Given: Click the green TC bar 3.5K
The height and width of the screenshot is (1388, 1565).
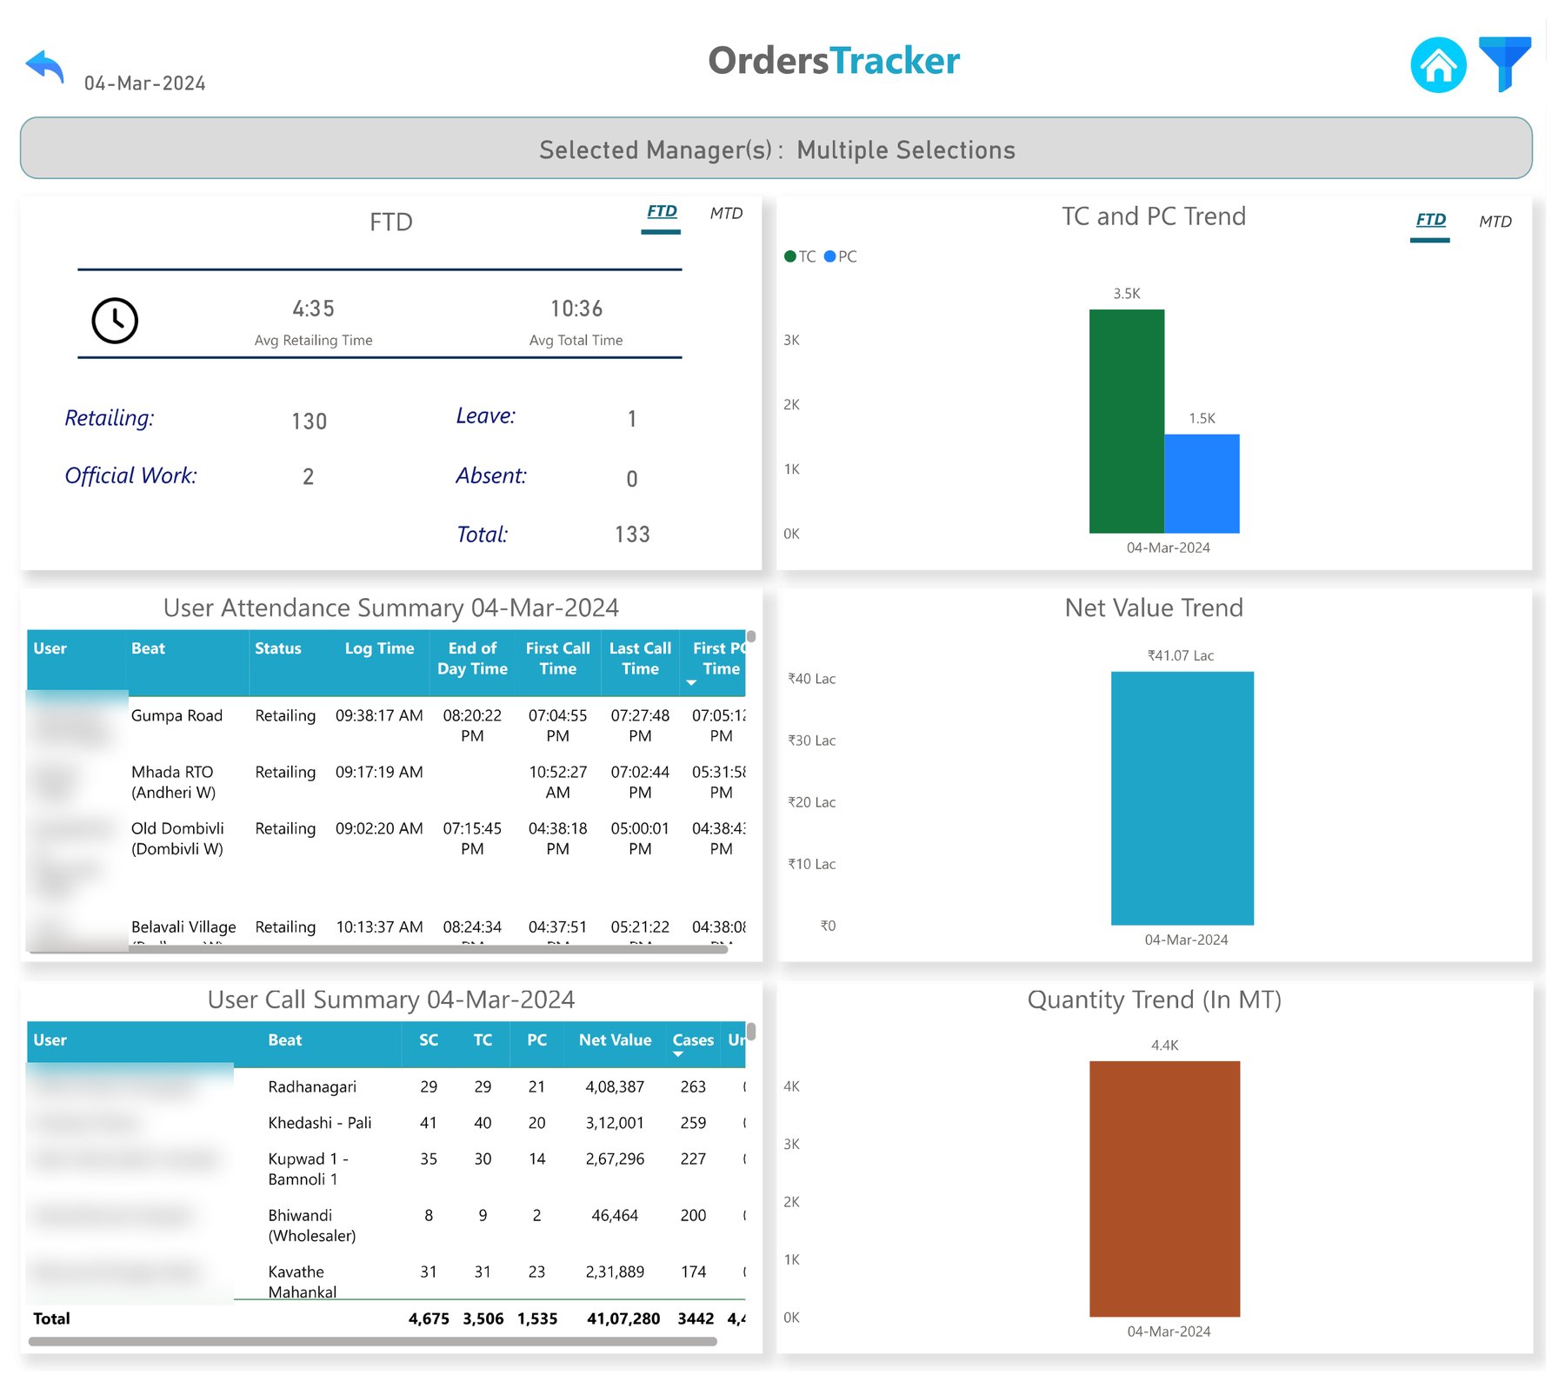Looking at the screenshot, I should click(x=1127, y=422).
